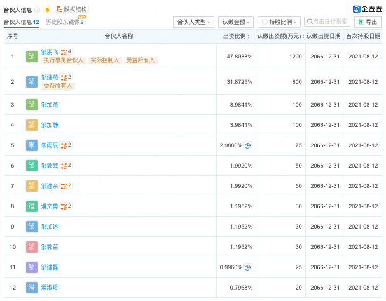Open the 股权结构 equity structure view
Image resolution: width=386 pixels, height=301 pixels.
76,10
